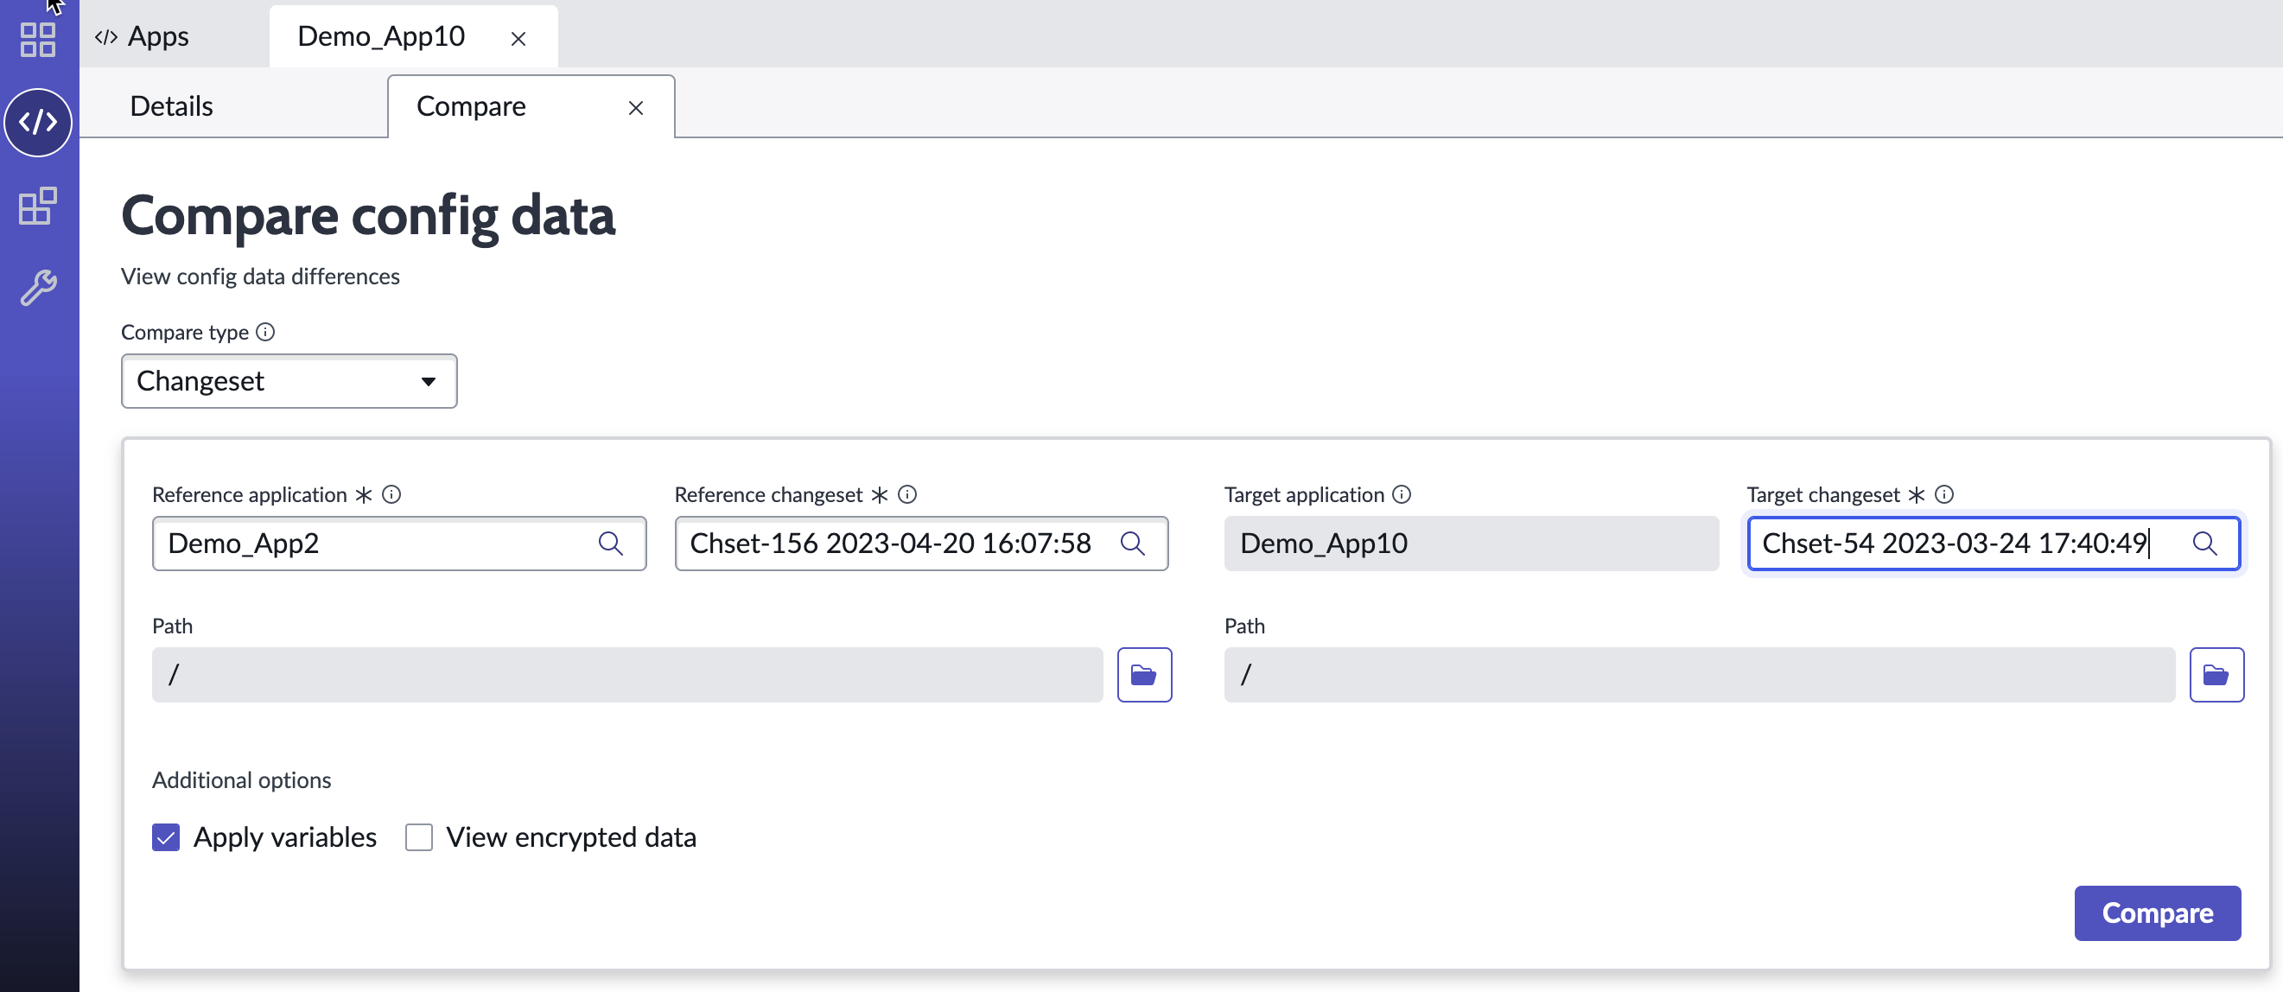Select the code apps icon in sidebar
Image resolution: width=2283 pixels, height=992 pixels.
pyautogui.click(x=38, y=123)
